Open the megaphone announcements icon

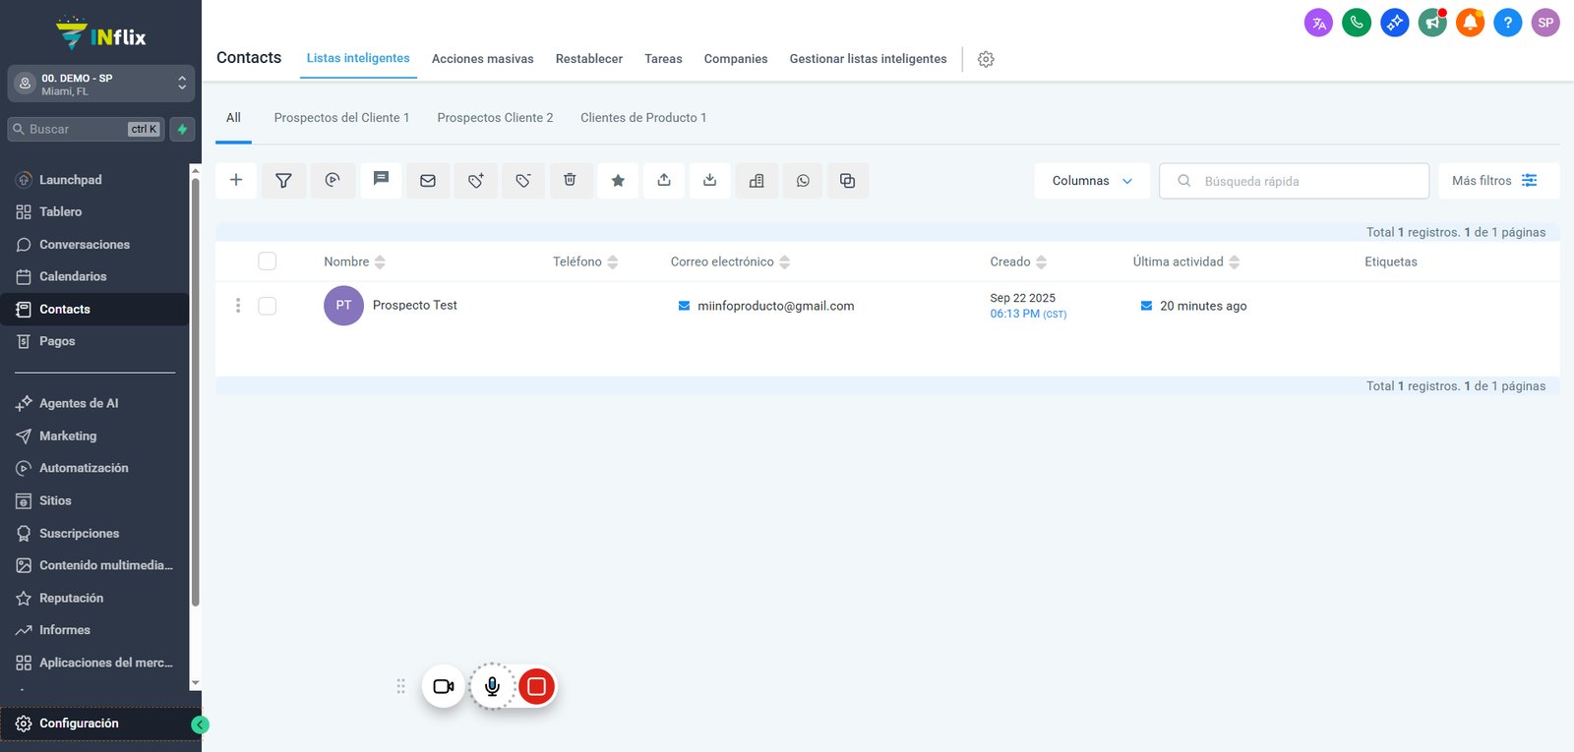pyautogui.click(x=1432, y=23)
